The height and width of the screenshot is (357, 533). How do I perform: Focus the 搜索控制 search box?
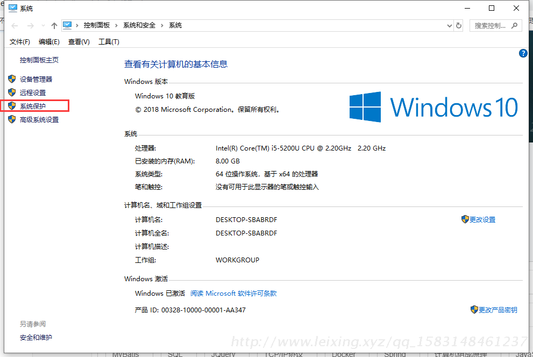pos(495,25)
